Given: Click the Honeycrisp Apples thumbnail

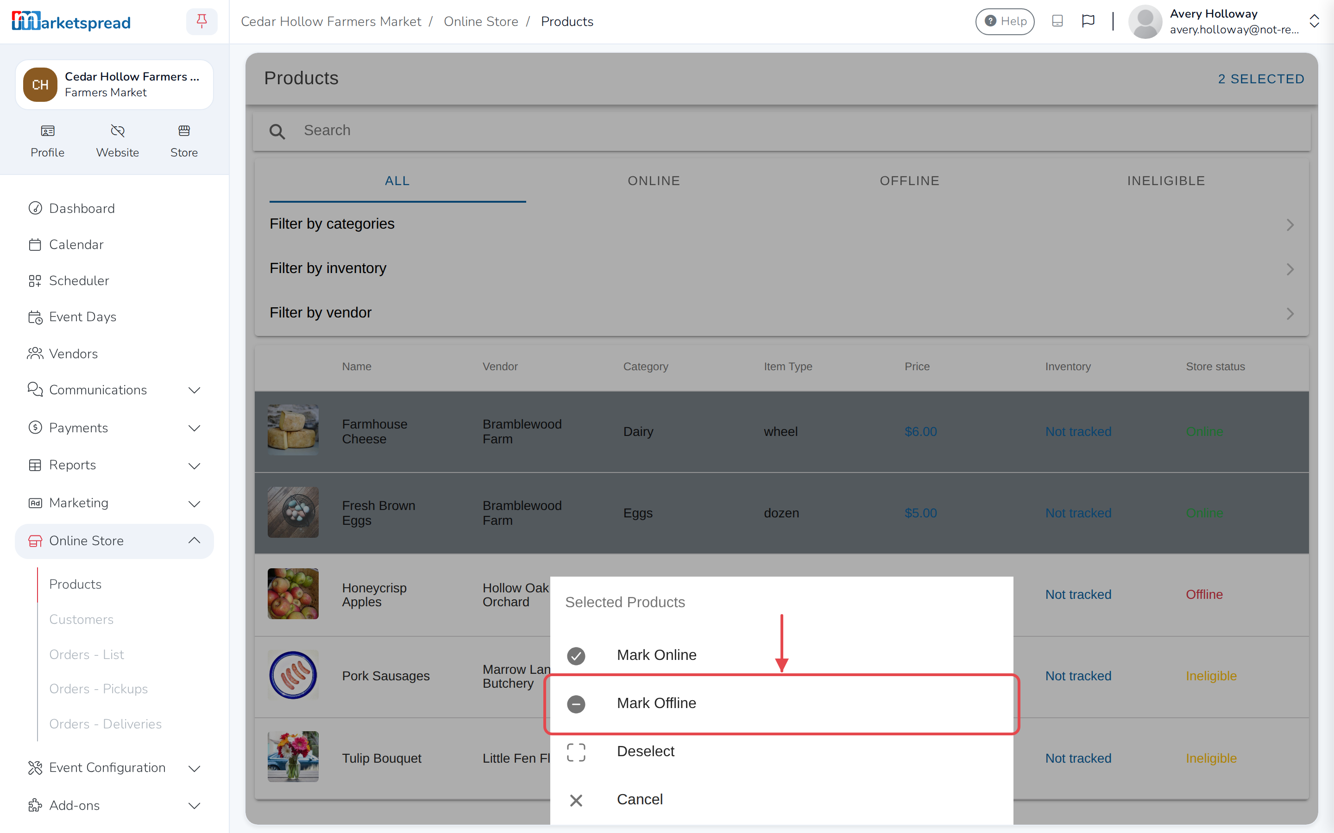Looking at the screenshot, I should (x=293, y=594).
